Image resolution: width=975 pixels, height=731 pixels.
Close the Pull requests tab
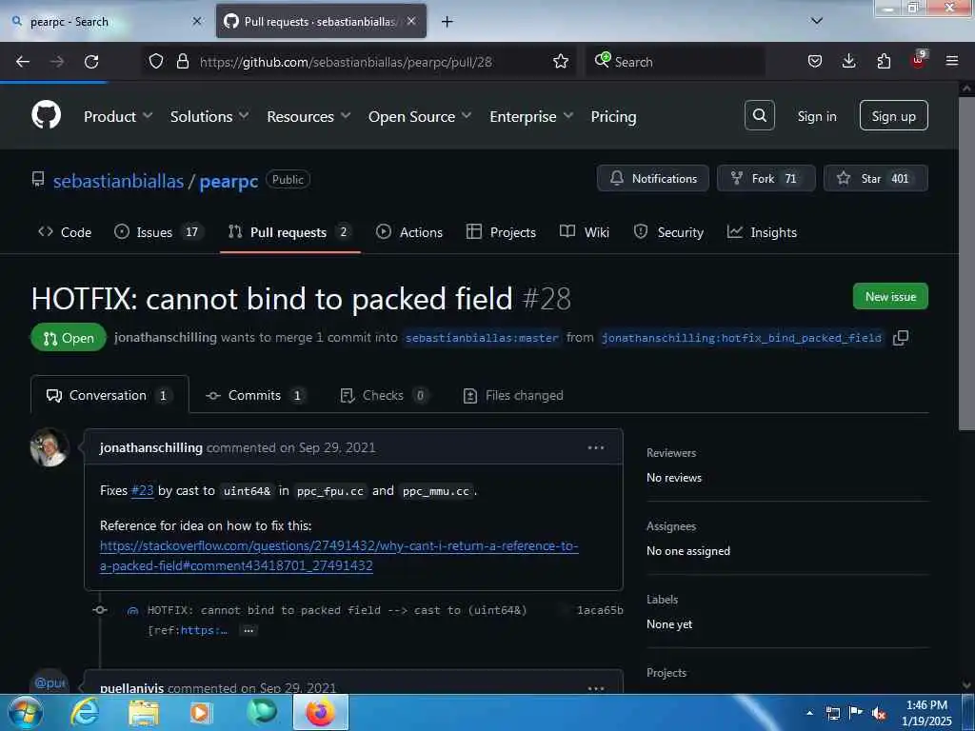coord(411,21)
